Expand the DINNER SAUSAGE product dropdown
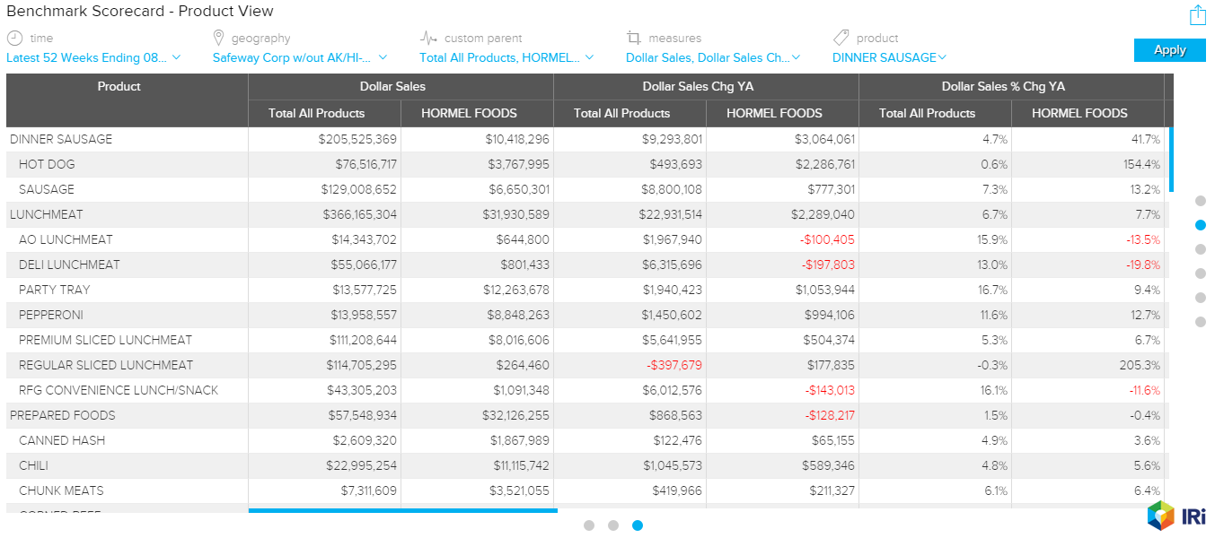Screen dimensions: 1215x538 [x=889, y=57]
